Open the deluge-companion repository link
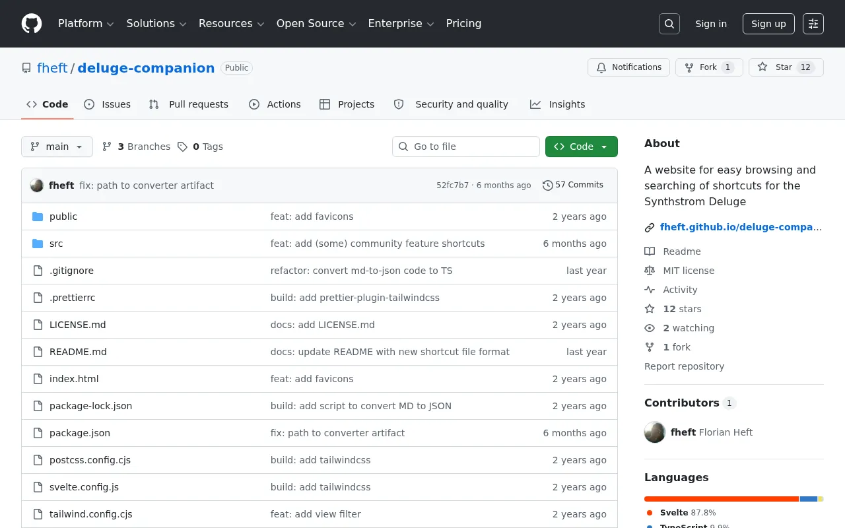 point(146,68)
